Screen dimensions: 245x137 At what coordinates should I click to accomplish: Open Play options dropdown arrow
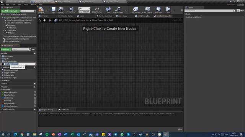click(x=174, y=10)
